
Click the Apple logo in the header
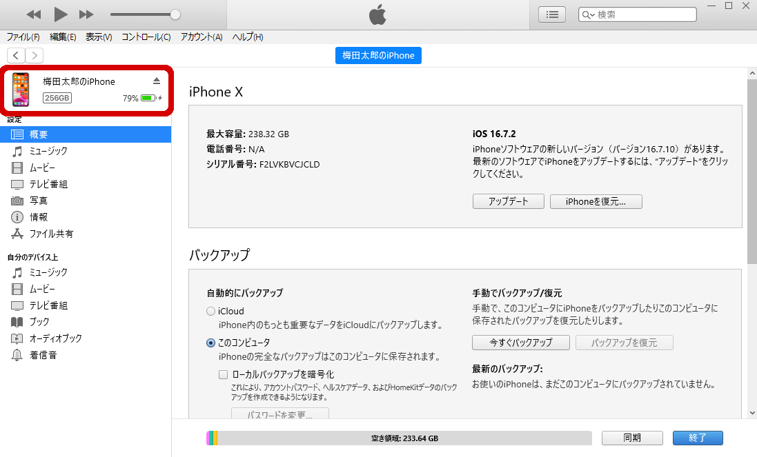coord(378,14)
